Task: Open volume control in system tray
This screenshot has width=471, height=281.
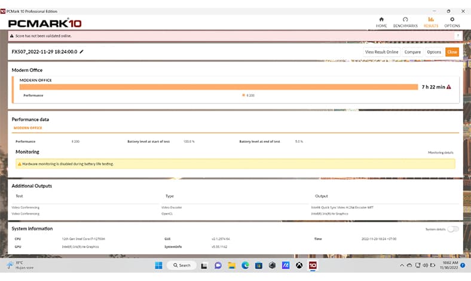Action: pos(426,265)
